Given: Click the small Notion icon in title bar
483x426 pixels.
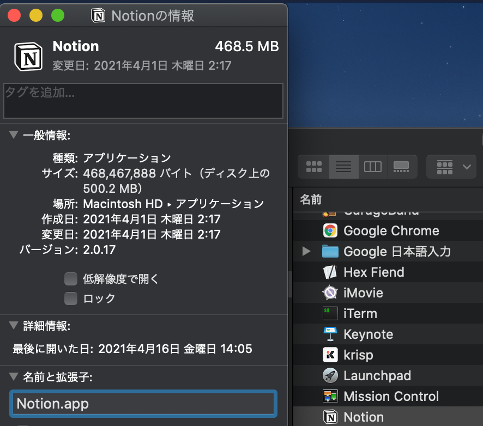Looking at the screenshot, I should [98, 15].
